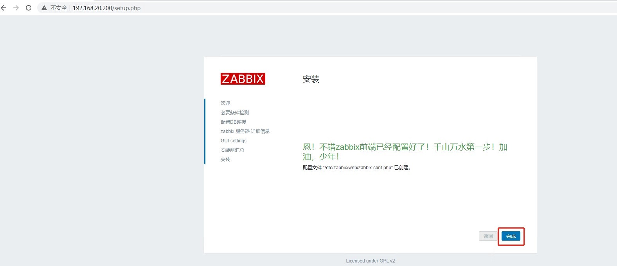Click the address bar URL 192.168.20.200/setup.php
The height and width of the screenshot is (266, 617).
(106, 8)
